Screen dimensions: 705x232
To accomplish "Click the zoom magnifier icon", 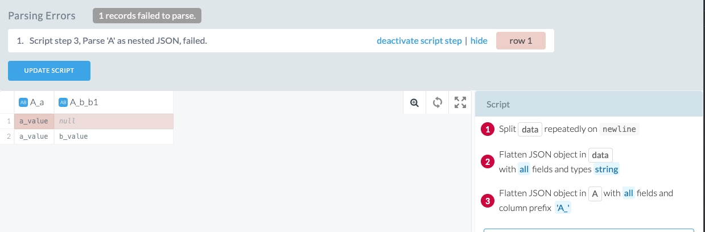I will click(415, 102).
